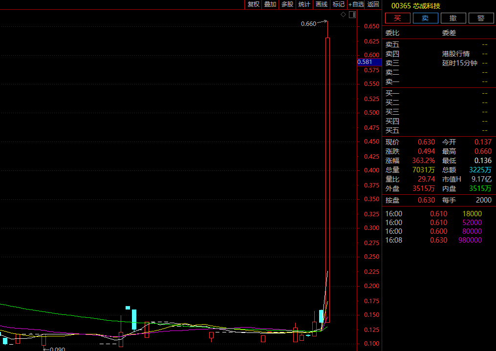Click the 外盘 value 3515万
The image size is (496, 351).
pos(424,188)
